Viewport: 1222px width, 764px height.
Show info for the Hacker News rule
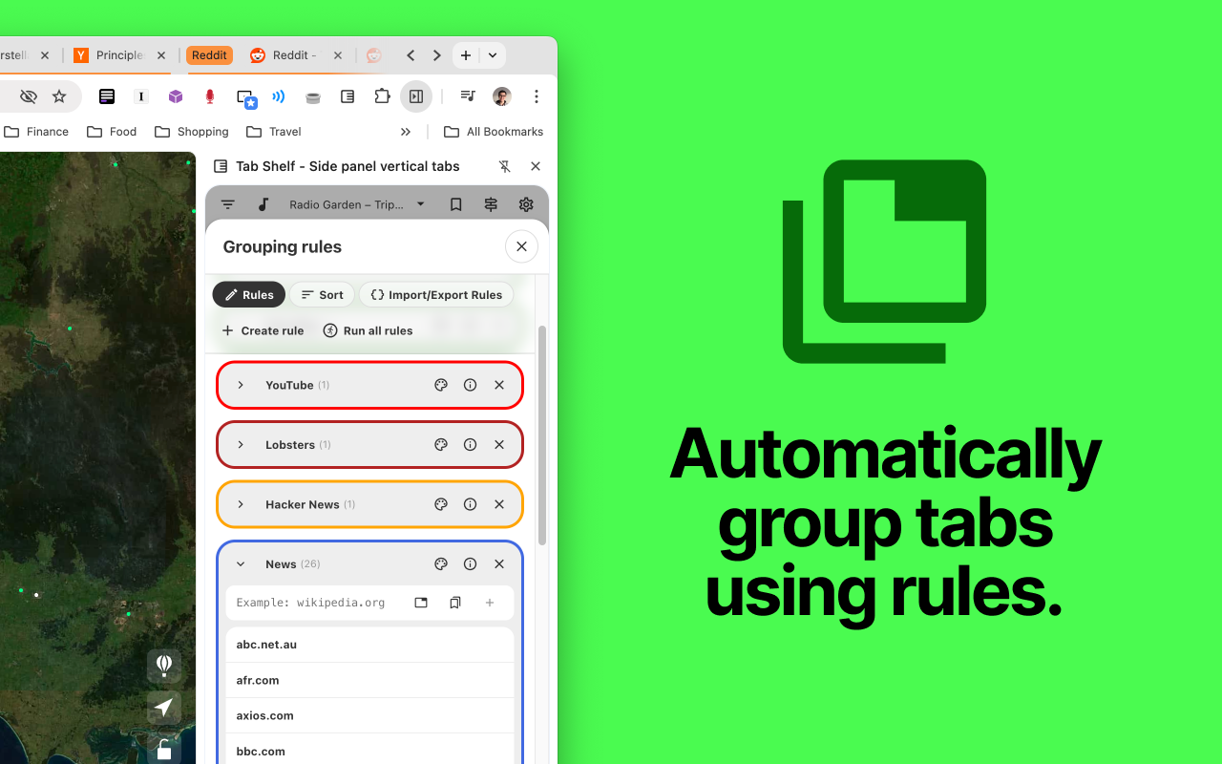click(470, 504)
